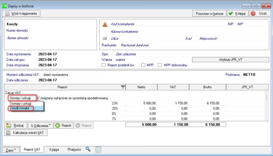
Task: Switch to the Księga tab
Action: [x=54, y=150]
